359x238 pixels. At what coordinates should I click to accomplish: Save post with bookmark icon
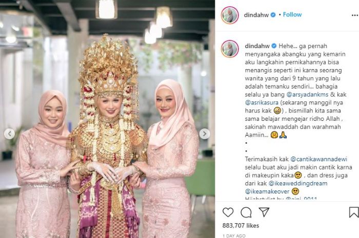(x=354, y=212)
